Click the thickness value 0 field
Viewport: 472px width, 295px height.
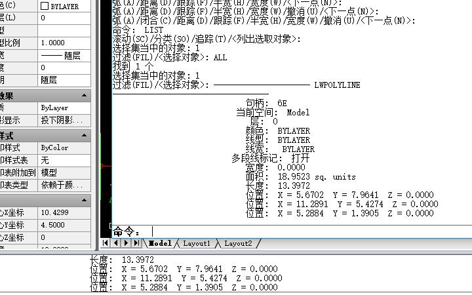[x=64, y=68]
